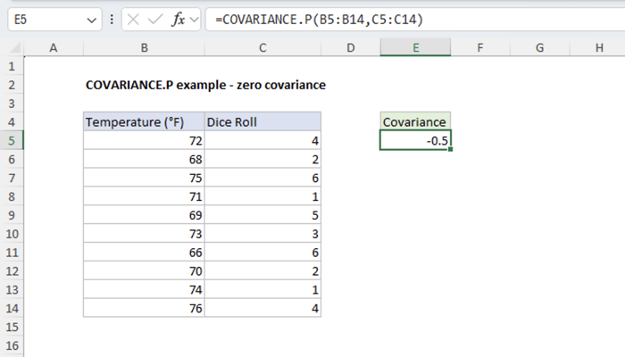Click the Enter checkmark formula button

[x=155, y=19]
